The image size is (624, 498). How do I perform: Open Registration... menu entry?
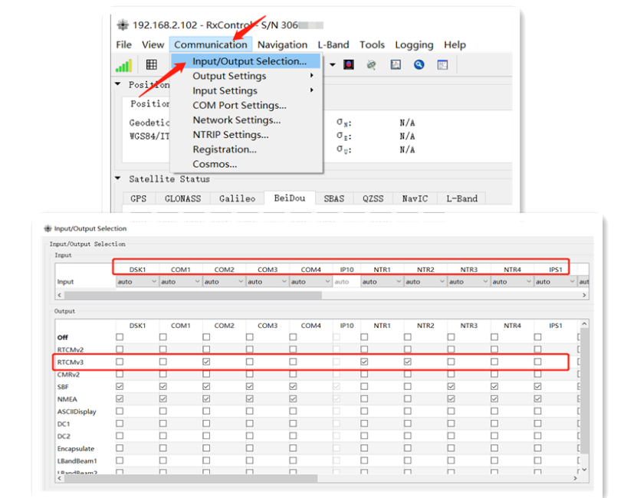click(246, 149)
